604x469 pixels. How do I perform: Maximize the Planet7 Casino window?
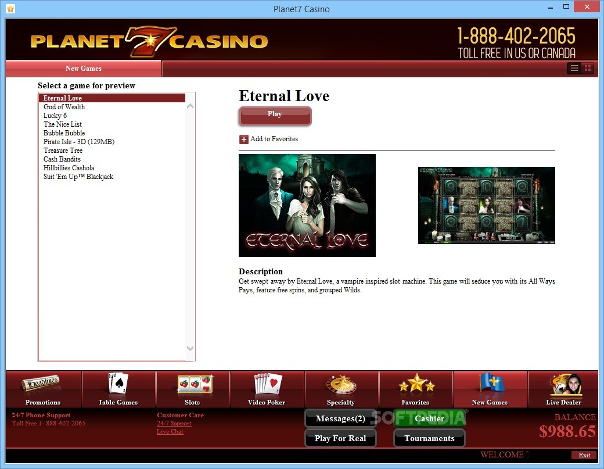pos(566,6)
